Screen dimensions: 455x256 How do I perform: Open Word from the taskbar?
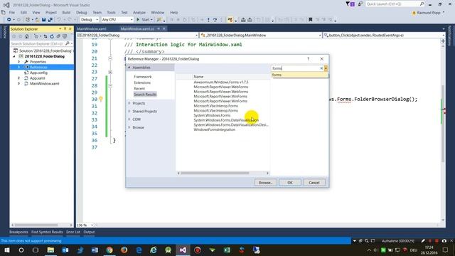pyautogui.click(x=95, y=250)
